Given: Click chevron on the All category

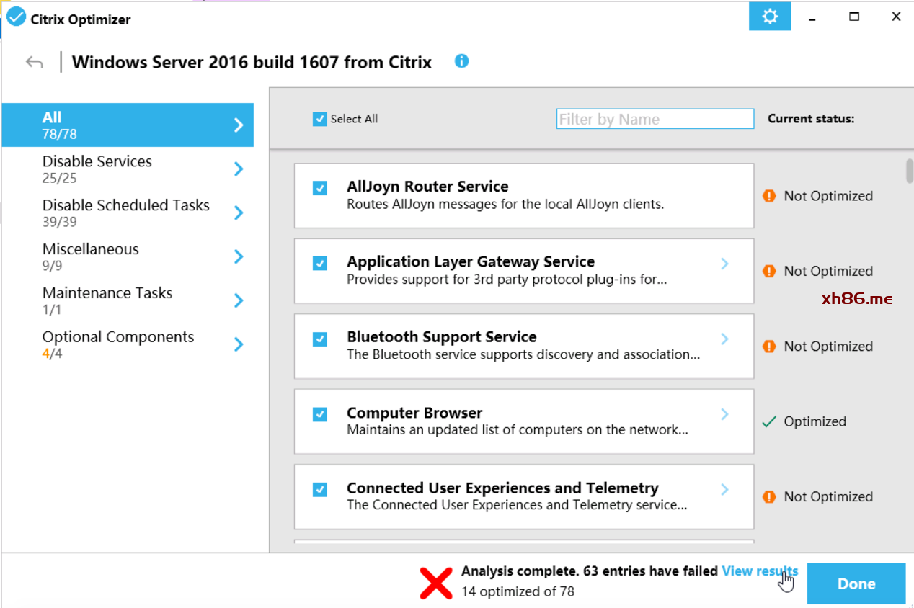Looking at the screenshot, I should pyautogui.click(x=239, y=125).
